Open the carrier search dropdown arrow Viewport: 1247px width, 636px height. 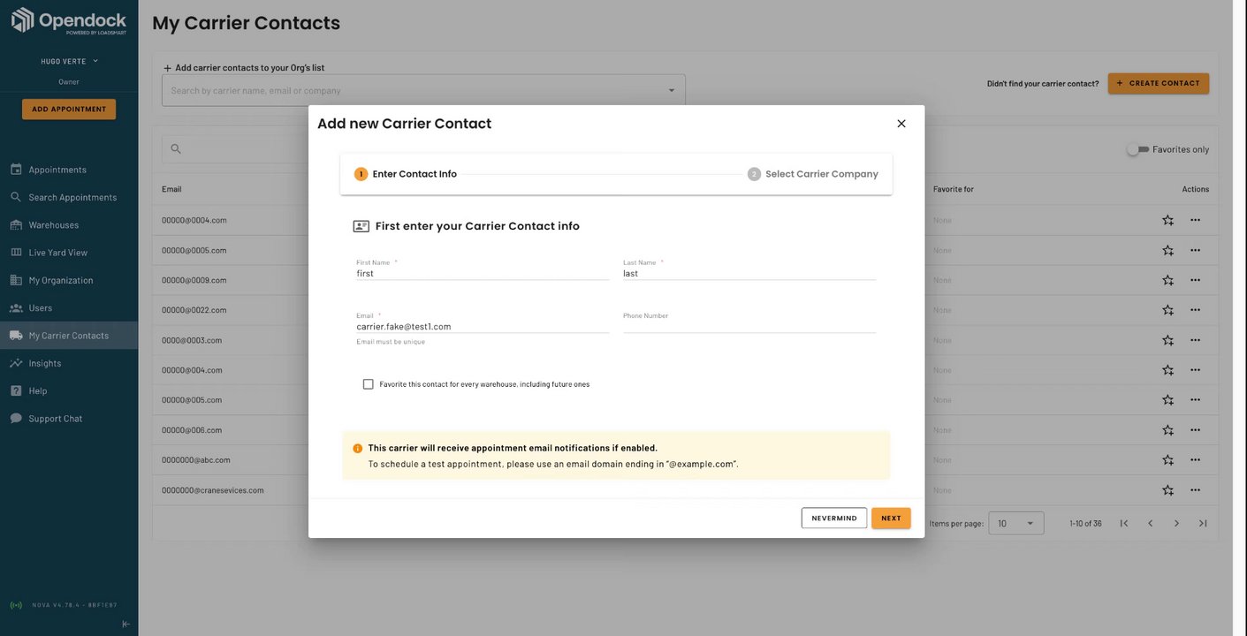(671, 90)
